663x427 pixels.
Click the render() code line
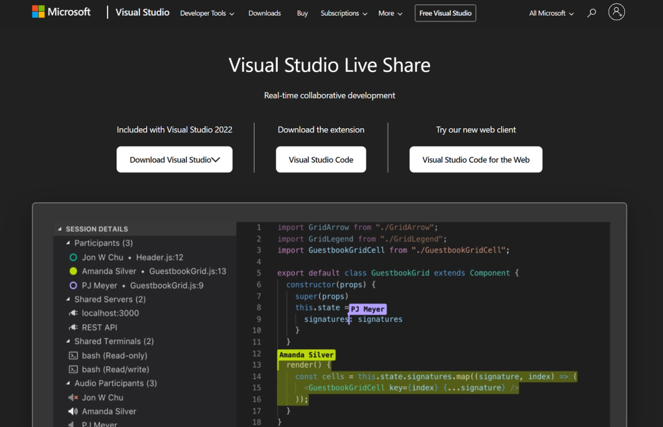309,365
